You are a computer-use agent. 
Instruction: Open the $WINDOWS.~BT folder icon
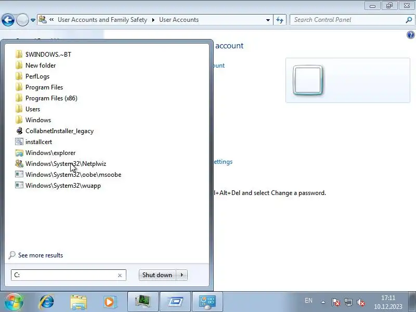(x=19, y=54)
